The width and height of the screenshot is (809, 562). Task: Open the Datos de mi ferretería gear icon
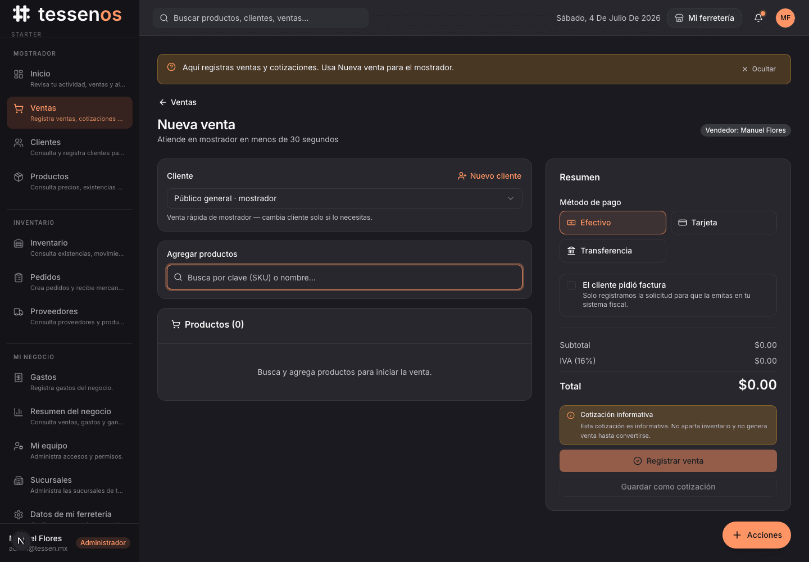pos(19,515)
